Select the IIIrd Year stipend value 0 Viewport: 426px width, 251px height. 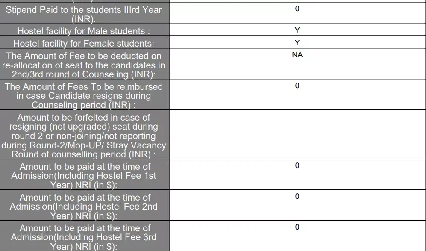coord(297,9)
